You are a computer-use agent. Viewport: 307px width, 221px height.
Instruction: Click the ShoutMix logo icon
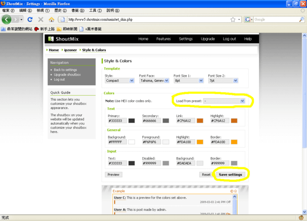coord(51,39)
